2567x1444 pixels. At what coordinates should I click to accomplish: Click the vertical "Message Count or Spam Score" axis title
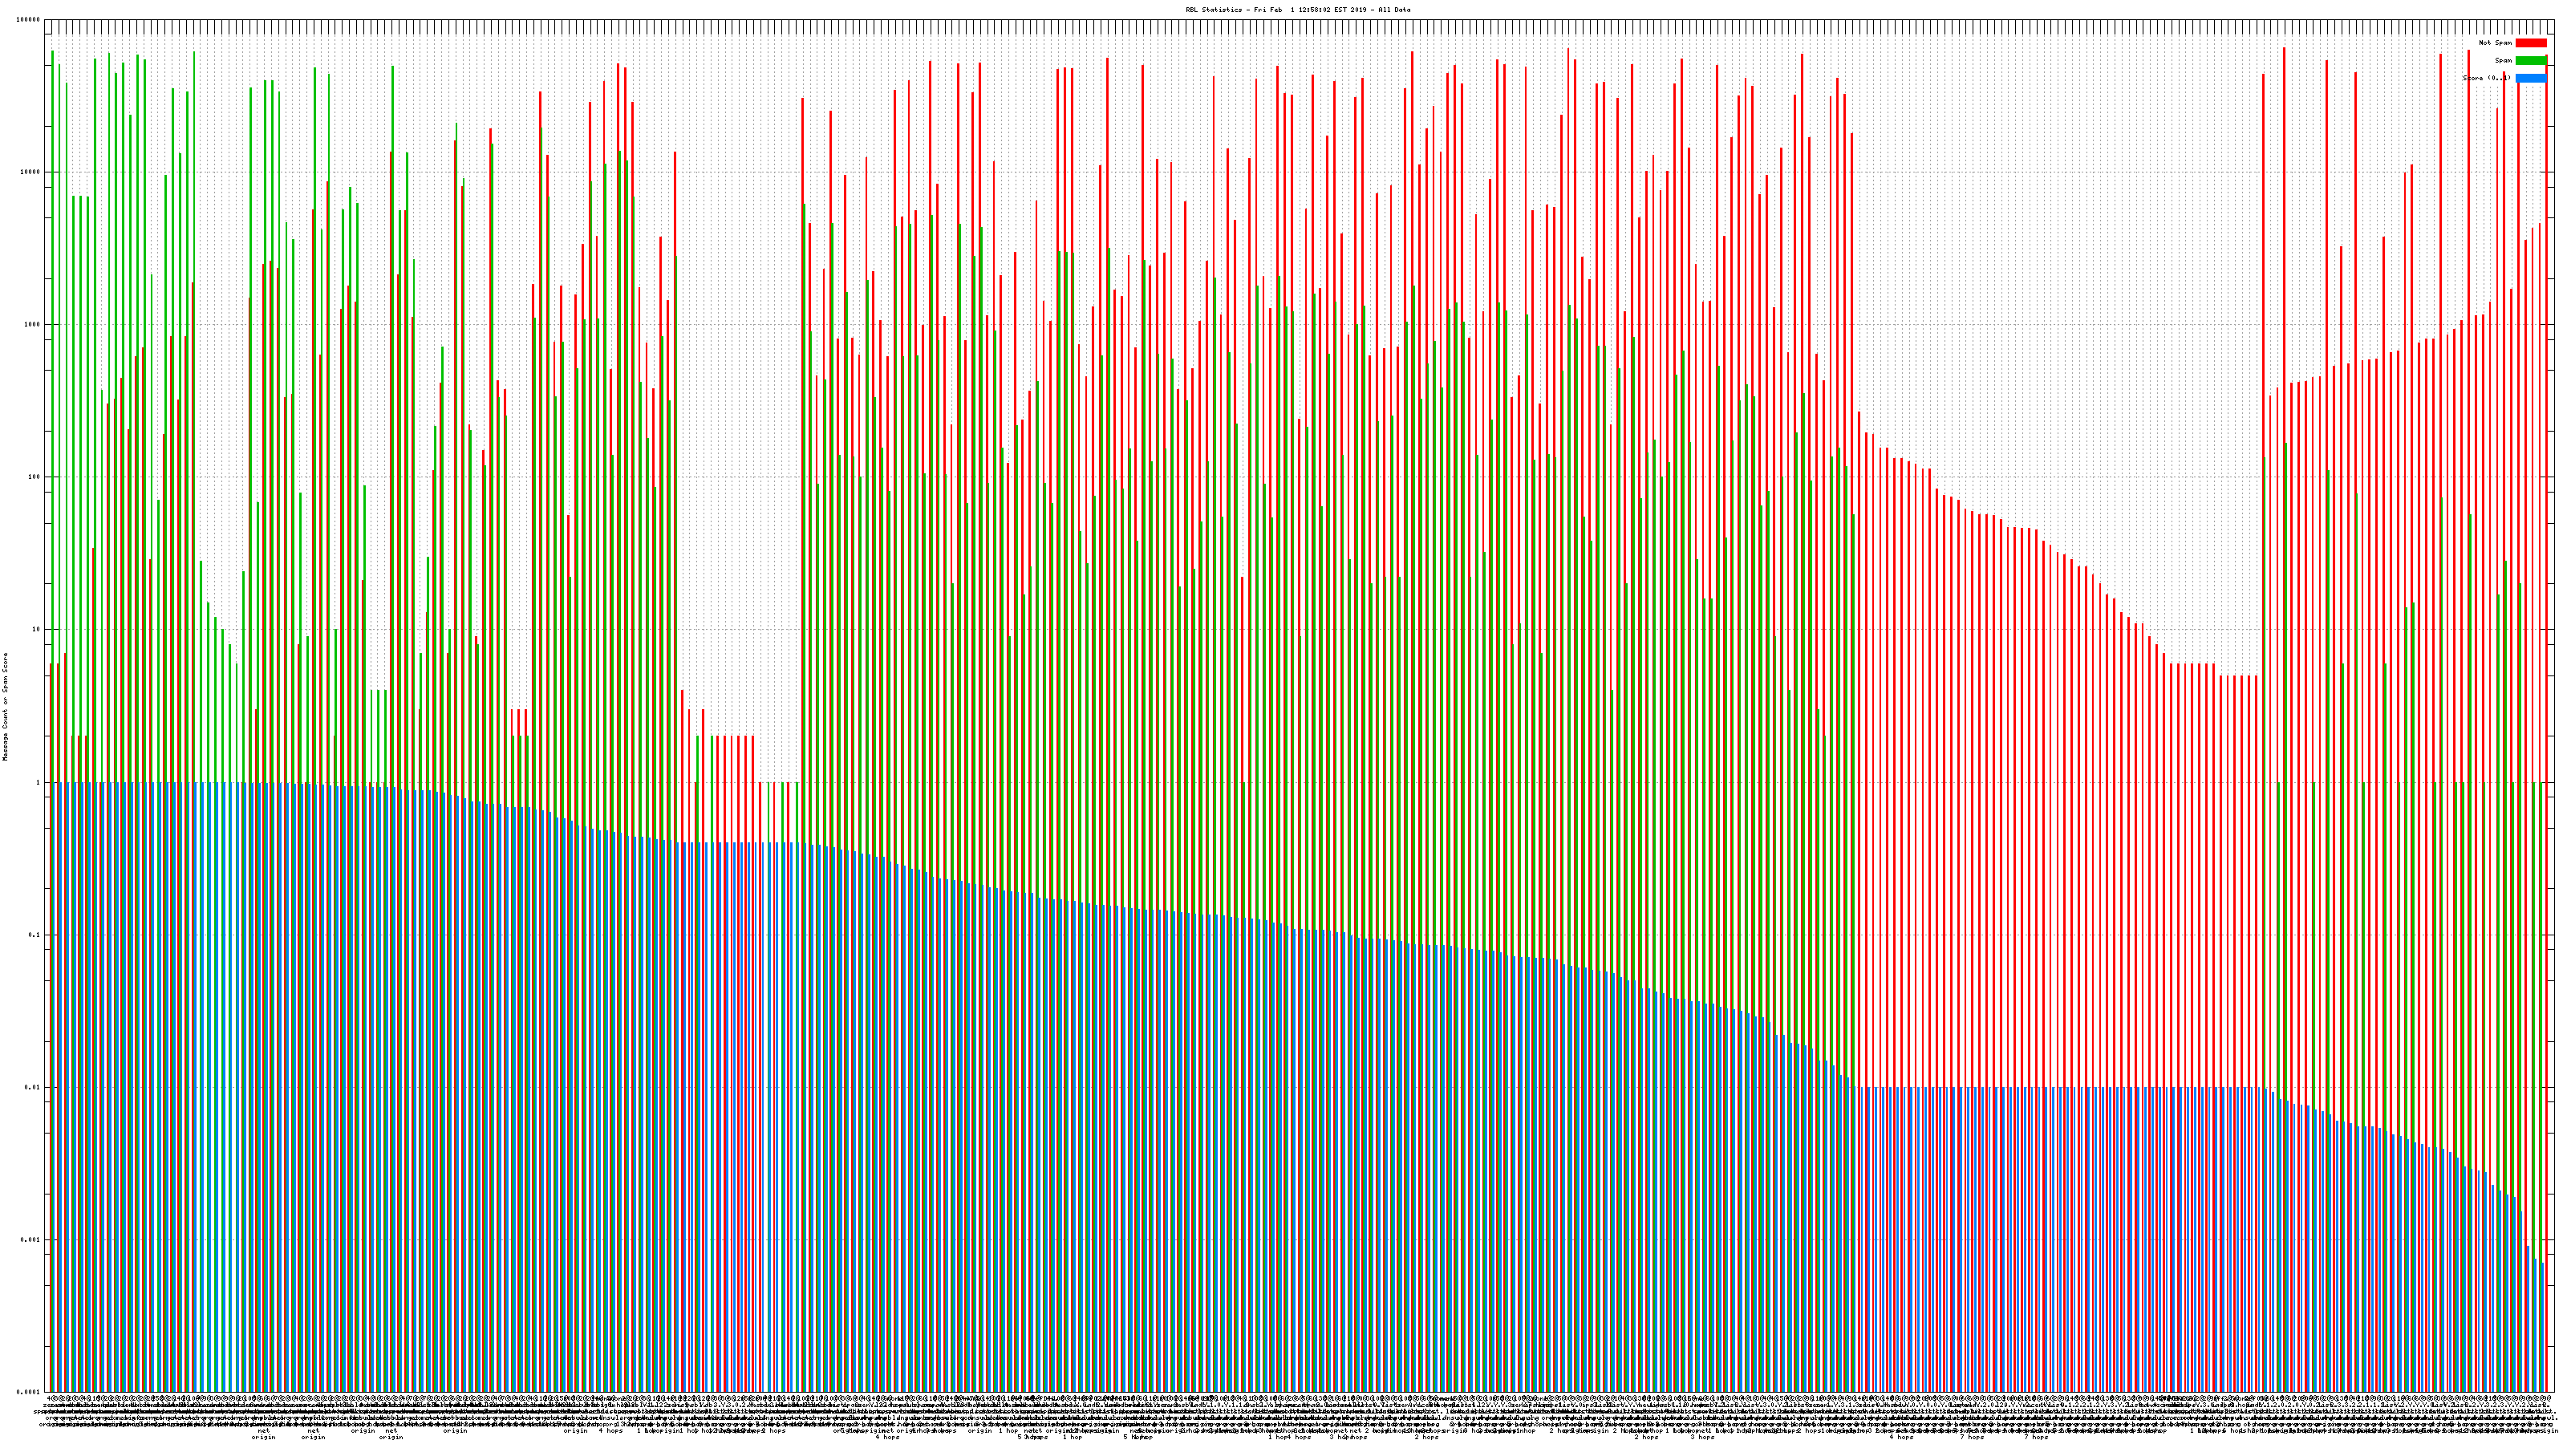click(5, 706)
